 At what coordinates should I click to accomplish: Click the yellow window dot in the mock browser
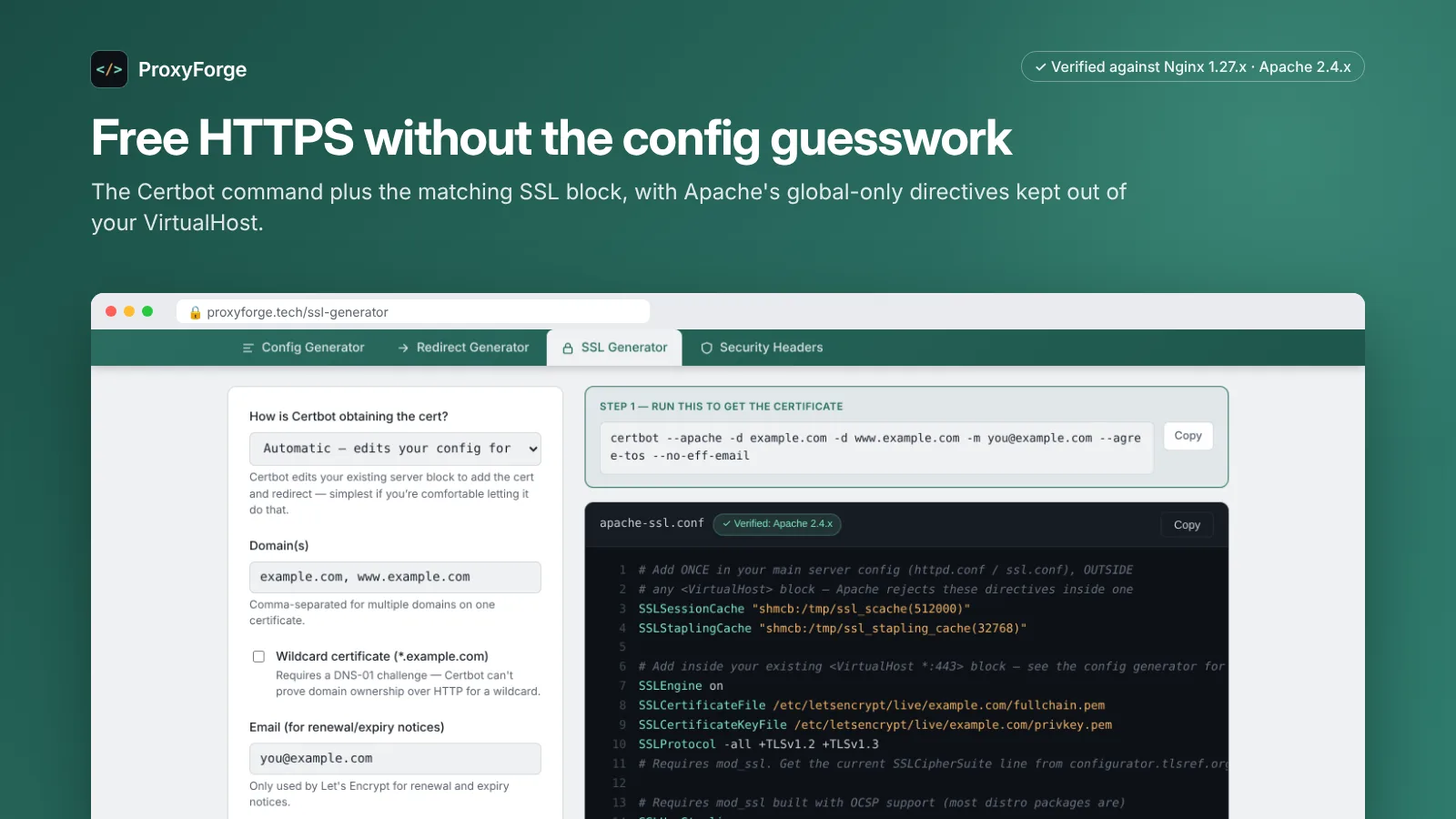(x=129, y=311)
